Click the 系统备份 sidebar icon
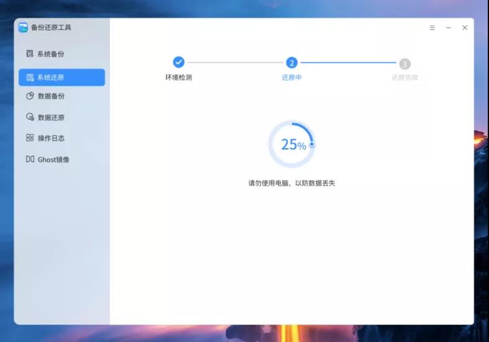The image size is (489, 342). click(30, 54)
